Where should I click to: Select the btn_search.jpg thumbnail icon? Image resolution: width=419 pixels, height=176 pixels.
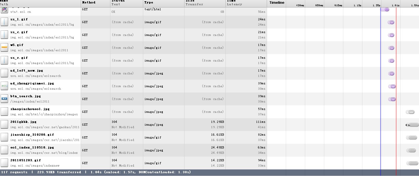(4, 99)
